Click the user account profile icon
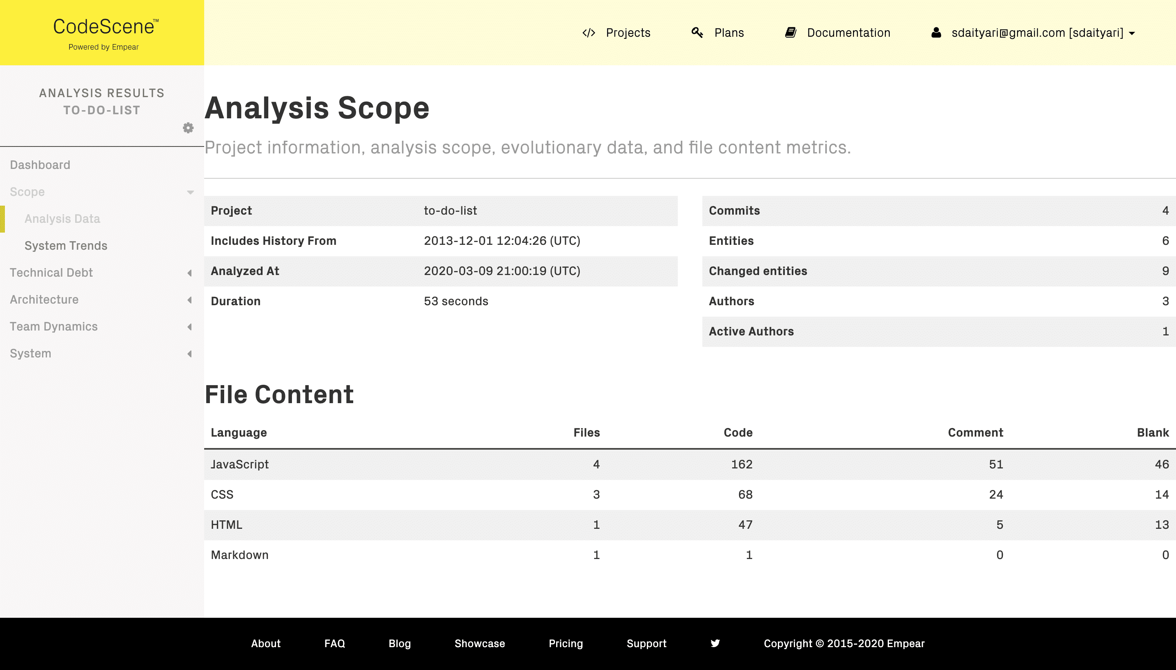The image size is (1176, 670). pyautogui.click(x=935, y=32)
